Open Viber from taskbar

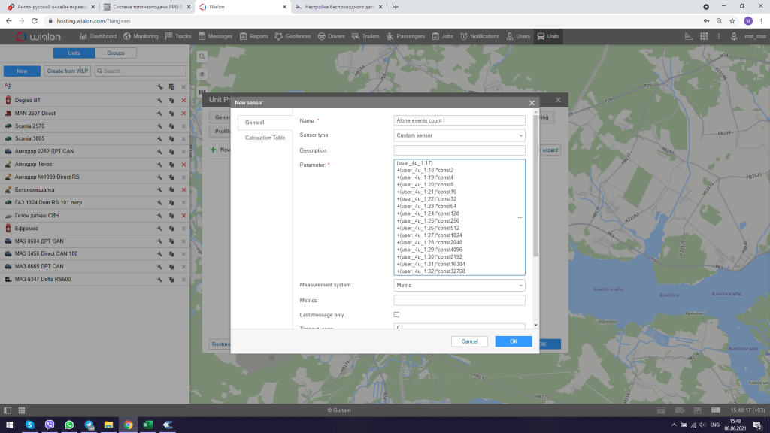(x=50, y=425)
